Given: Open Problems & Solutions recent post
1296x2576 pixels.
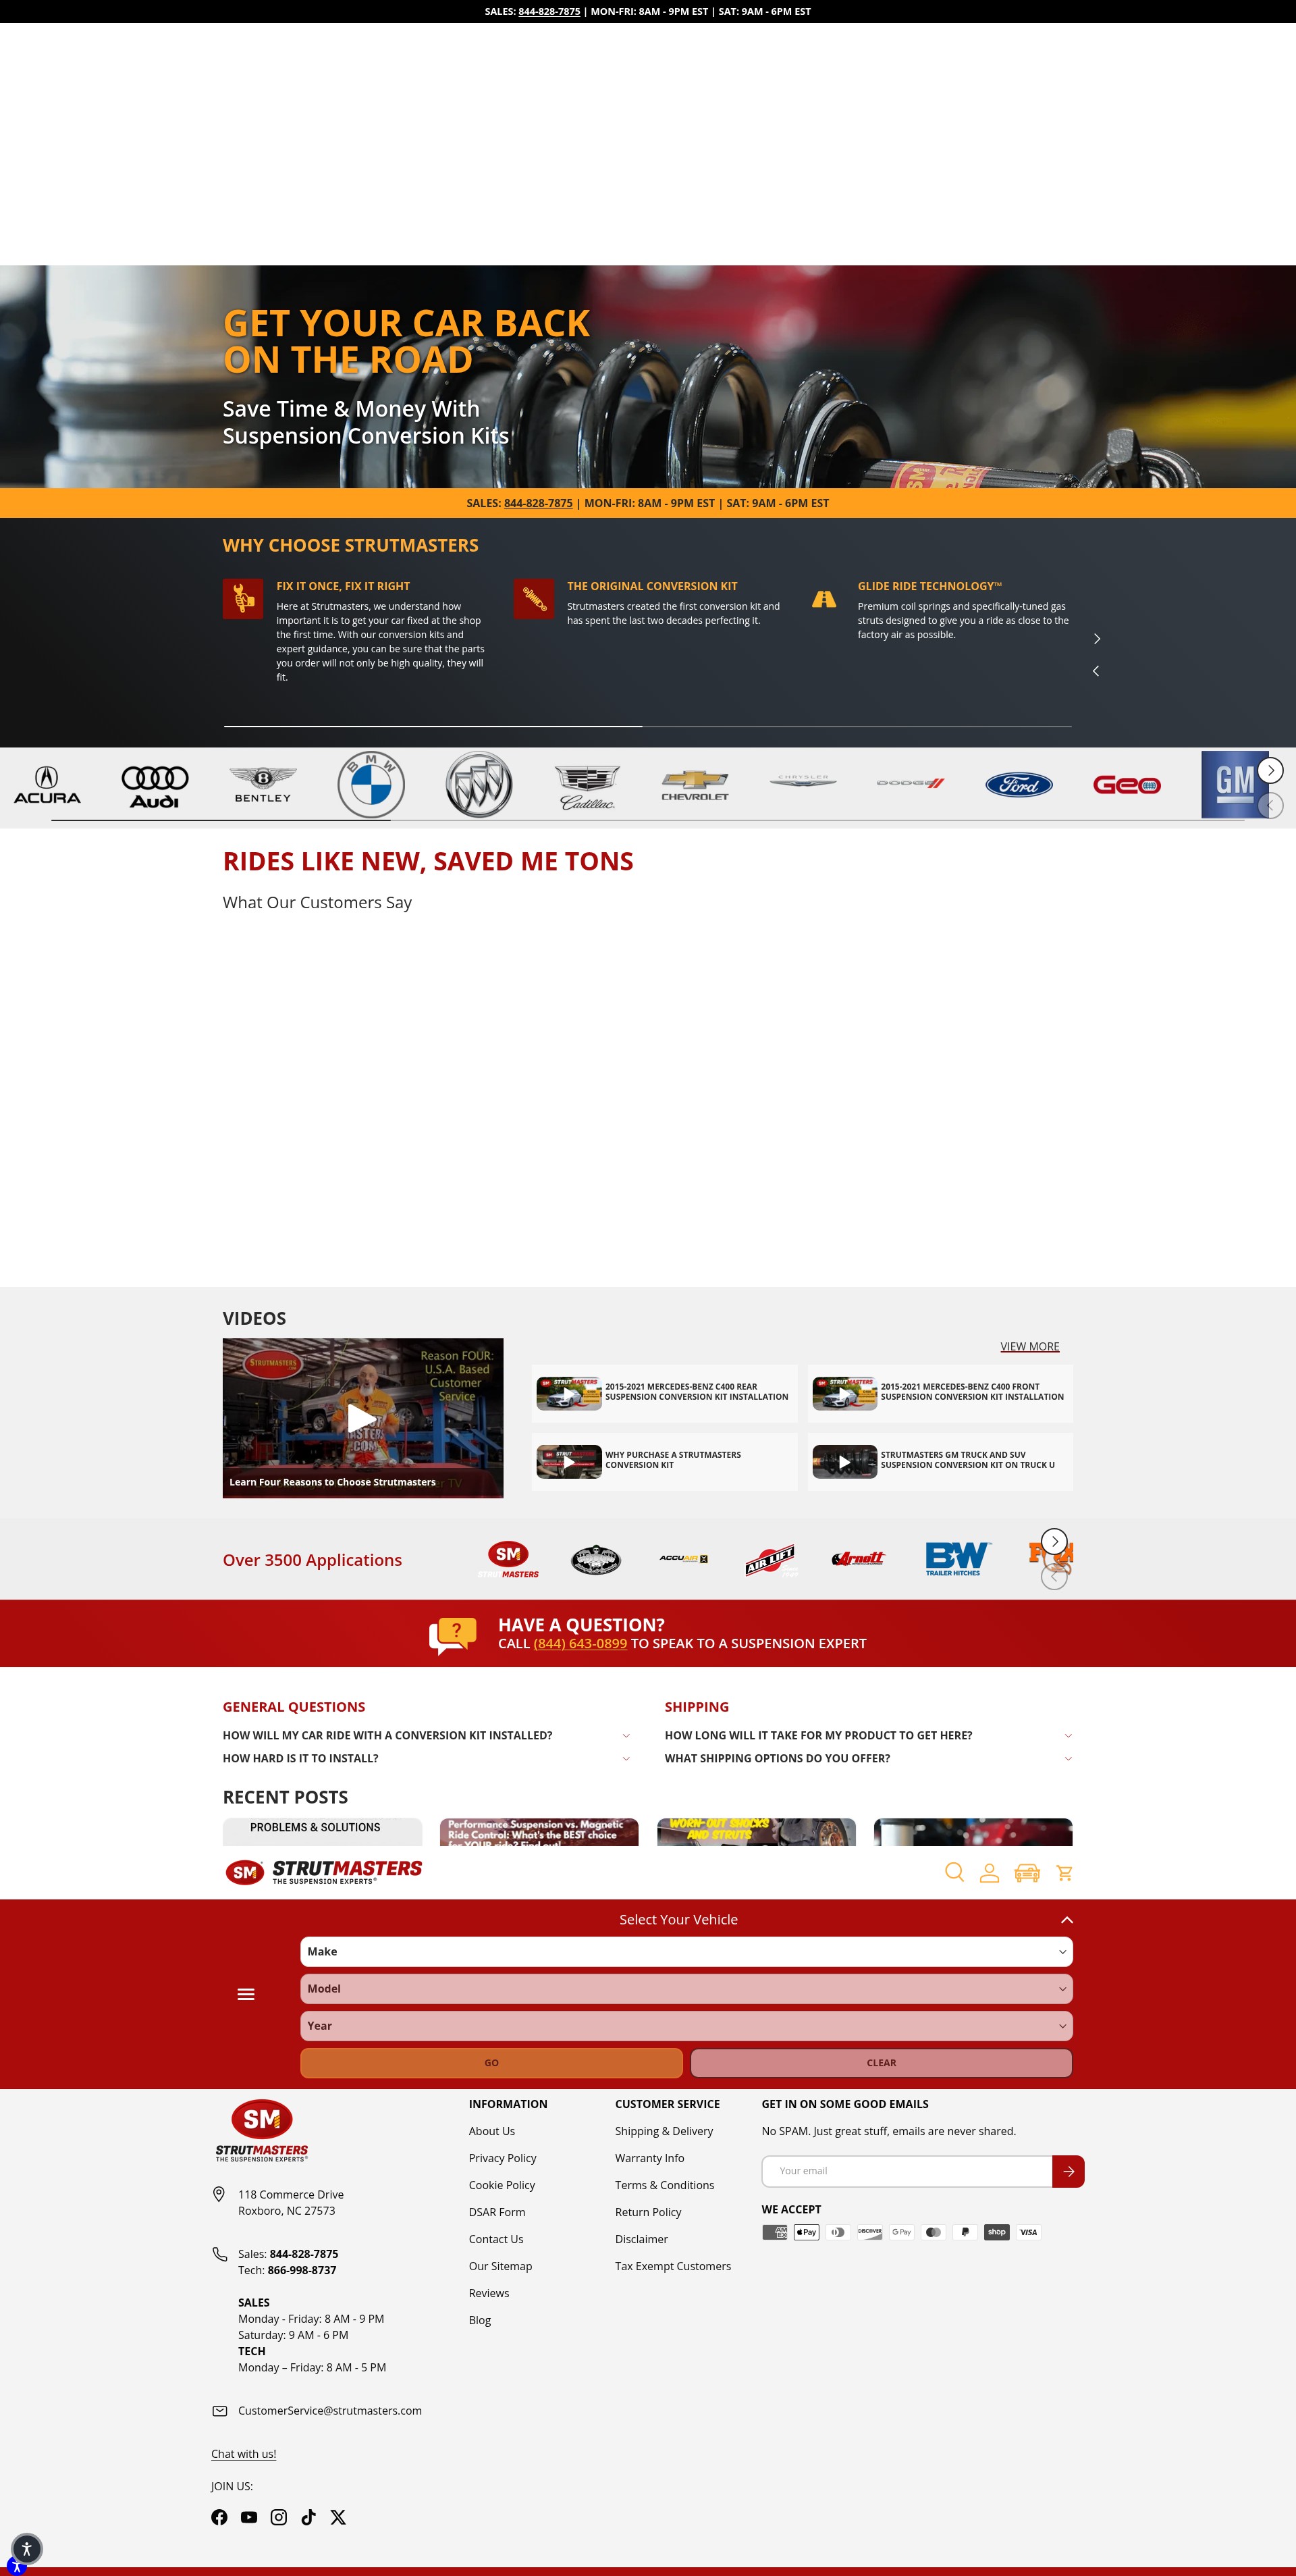Looking at the screenshot, I should pos(322,1831).
